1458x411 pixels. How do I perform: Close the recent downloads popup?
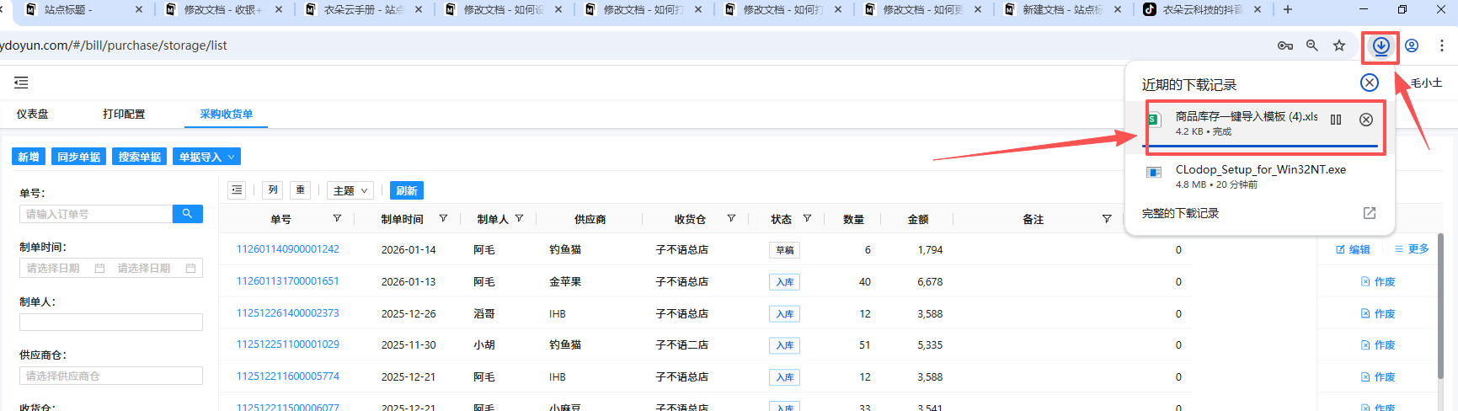coord(1370,83)
